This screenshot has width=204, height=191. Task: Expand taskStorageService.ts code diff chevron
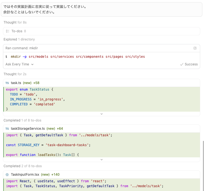point(102,160)
